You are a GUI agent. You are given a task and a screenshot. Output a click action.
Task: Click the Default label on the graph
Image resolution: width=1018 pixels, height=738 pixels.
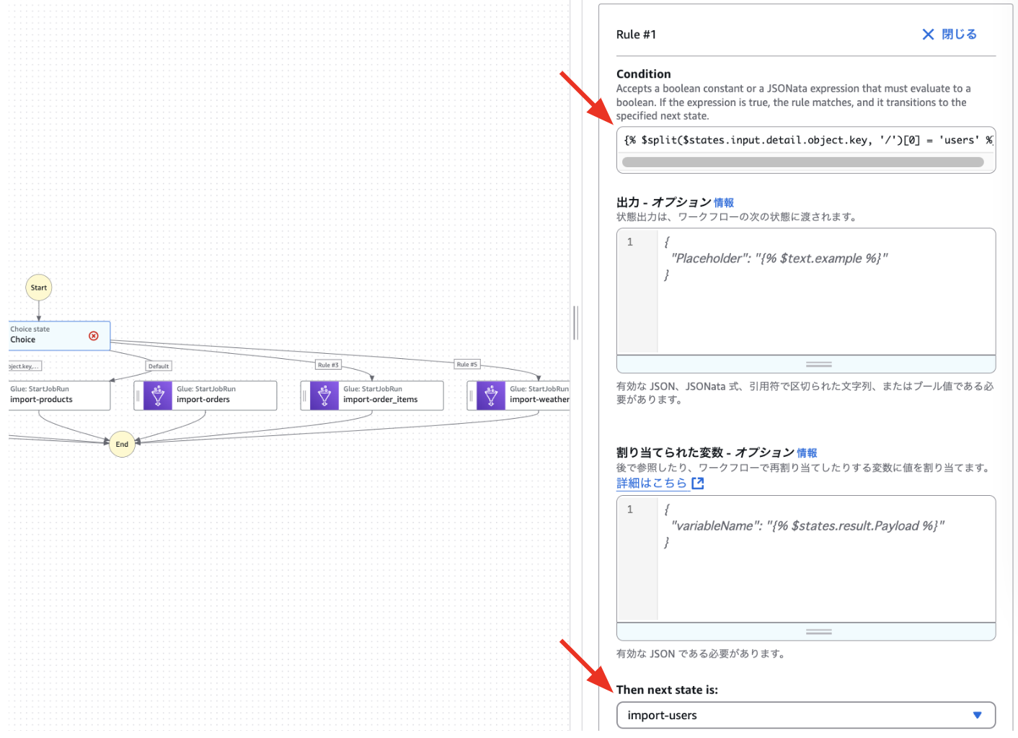point(159,366)
